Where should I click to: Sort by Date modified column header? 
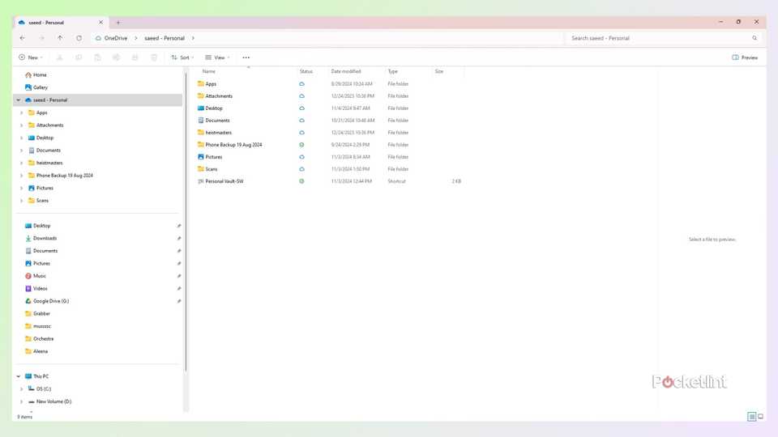pyautogui.click(x=346, y=71)
